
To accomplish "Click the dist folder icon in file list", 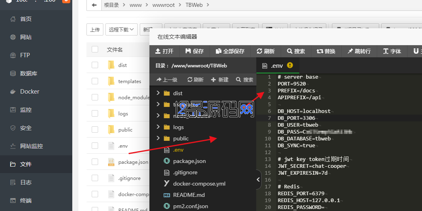I will pyautogui.click(x=111, y=65).
